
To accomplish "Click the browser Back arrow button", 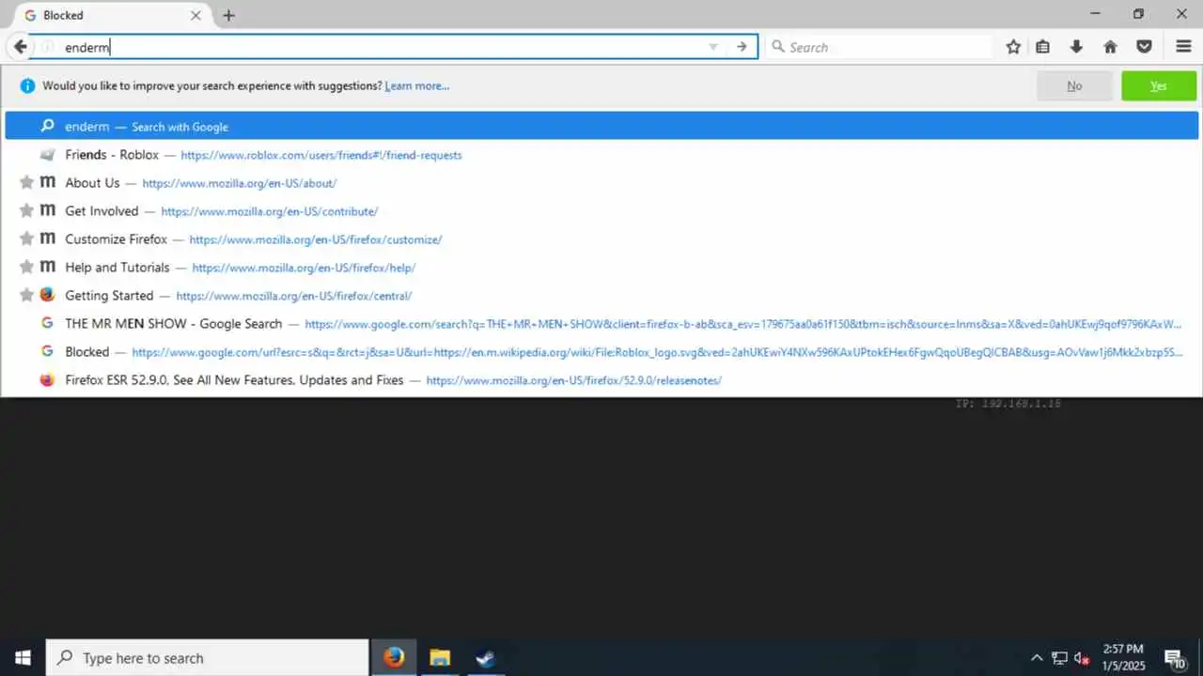I will pos(20,47).
